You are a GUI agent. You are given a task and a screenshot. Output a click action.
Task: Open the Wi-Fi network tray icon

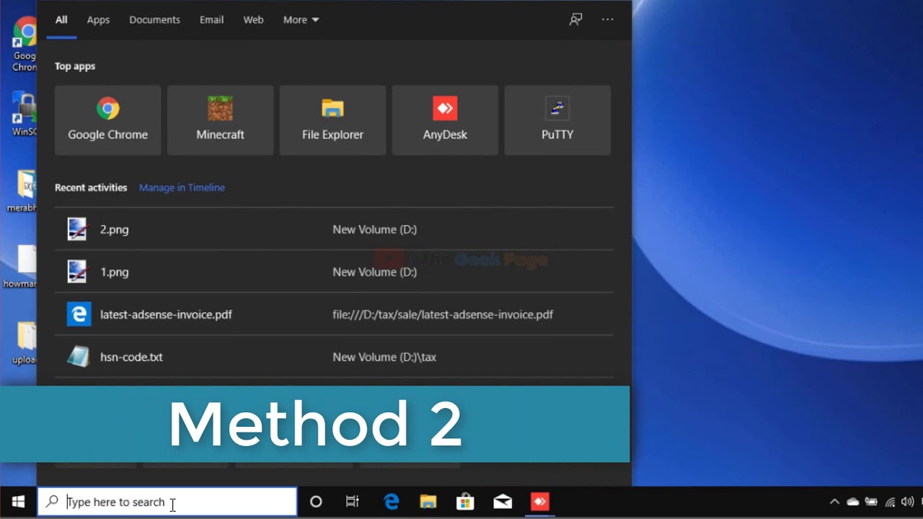coord(890,502)
